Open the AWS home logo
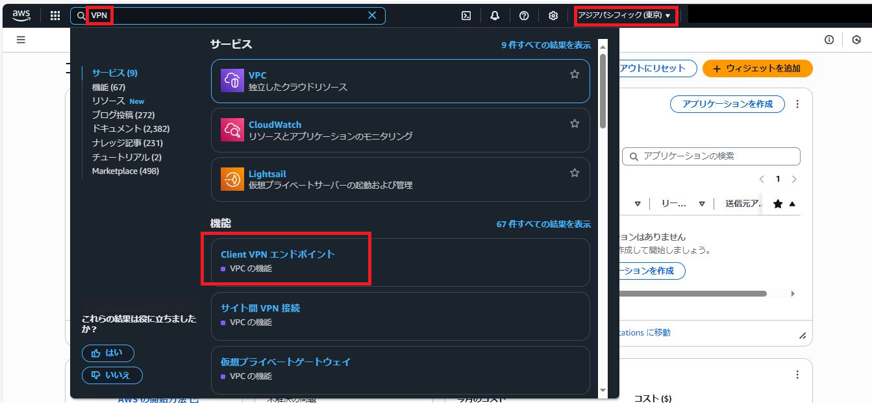Viewport: 872px width, 403px height. (21, 16)
